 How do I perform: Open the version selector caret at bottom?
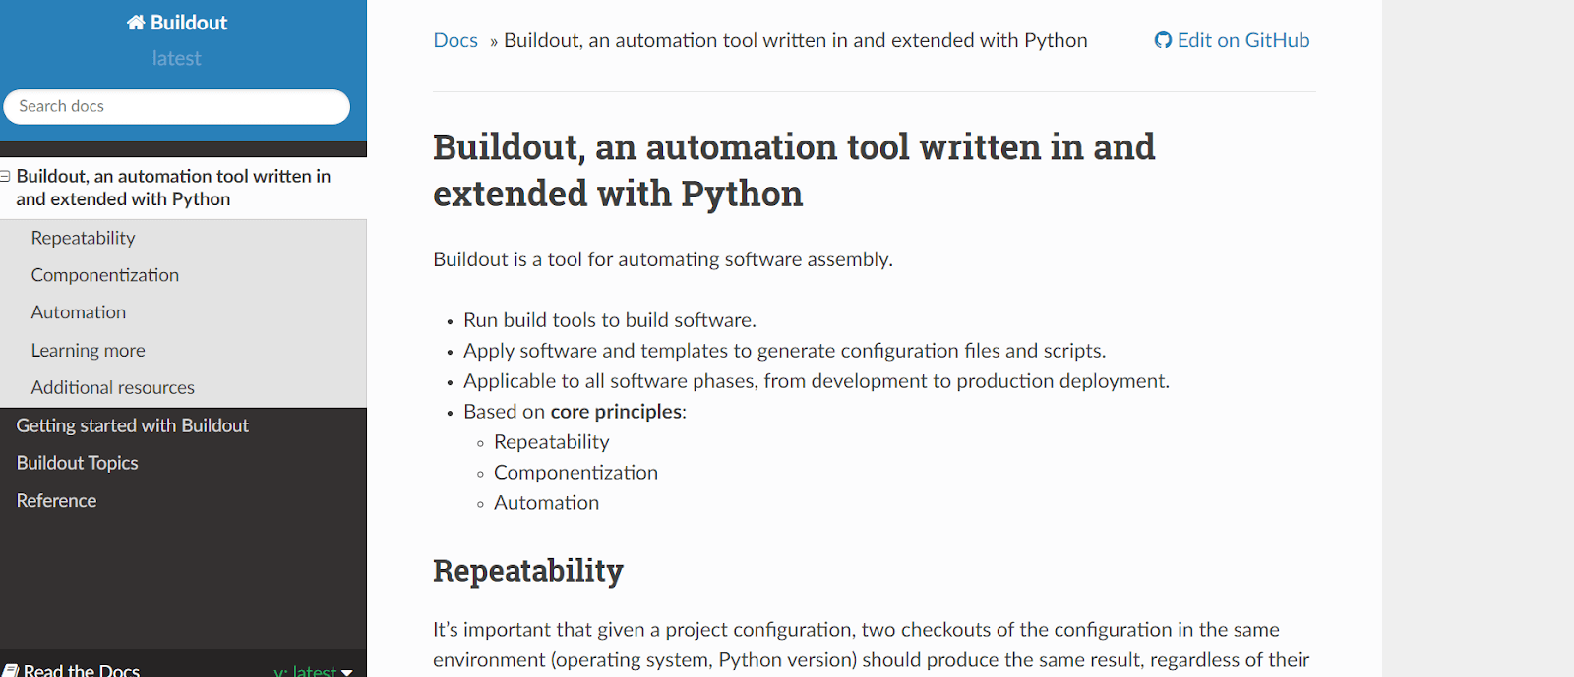(x=346, y=672)
